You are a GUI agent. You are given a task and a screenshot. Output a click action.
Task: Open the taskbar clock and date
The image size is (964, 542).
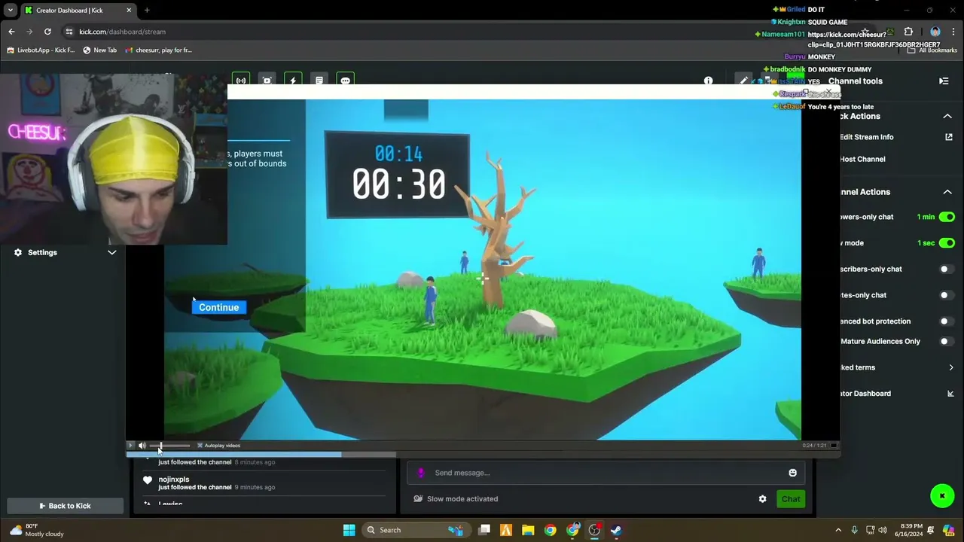(x=909, y=530)
